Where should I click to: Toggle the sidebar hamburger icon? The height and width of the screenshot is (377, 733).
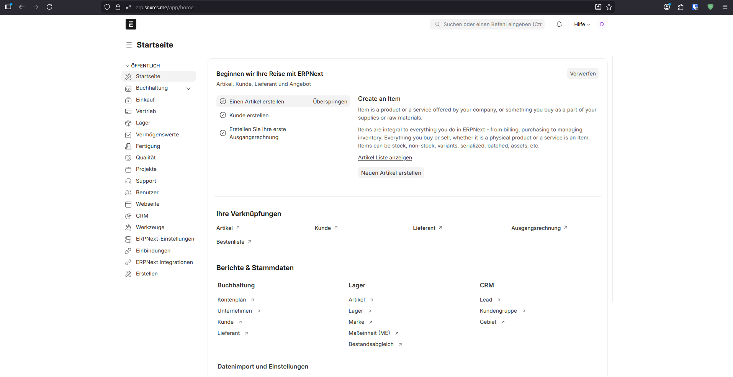coord(129,45)
